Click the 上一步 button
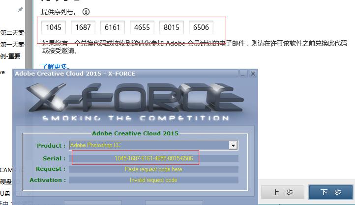 283,192
